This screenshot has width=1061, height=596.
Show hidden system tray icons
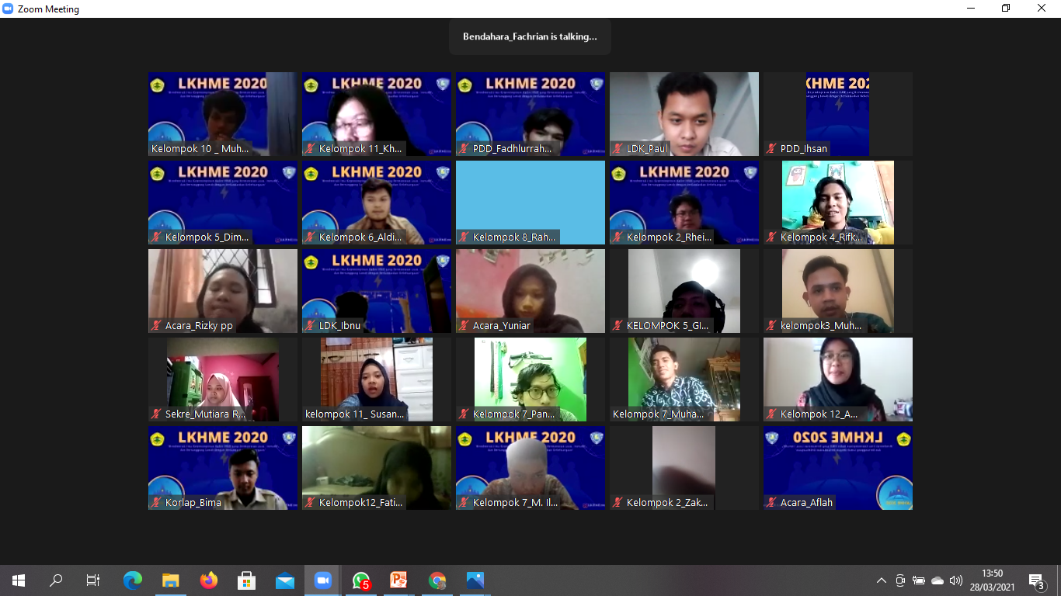(x=881, y=580)
